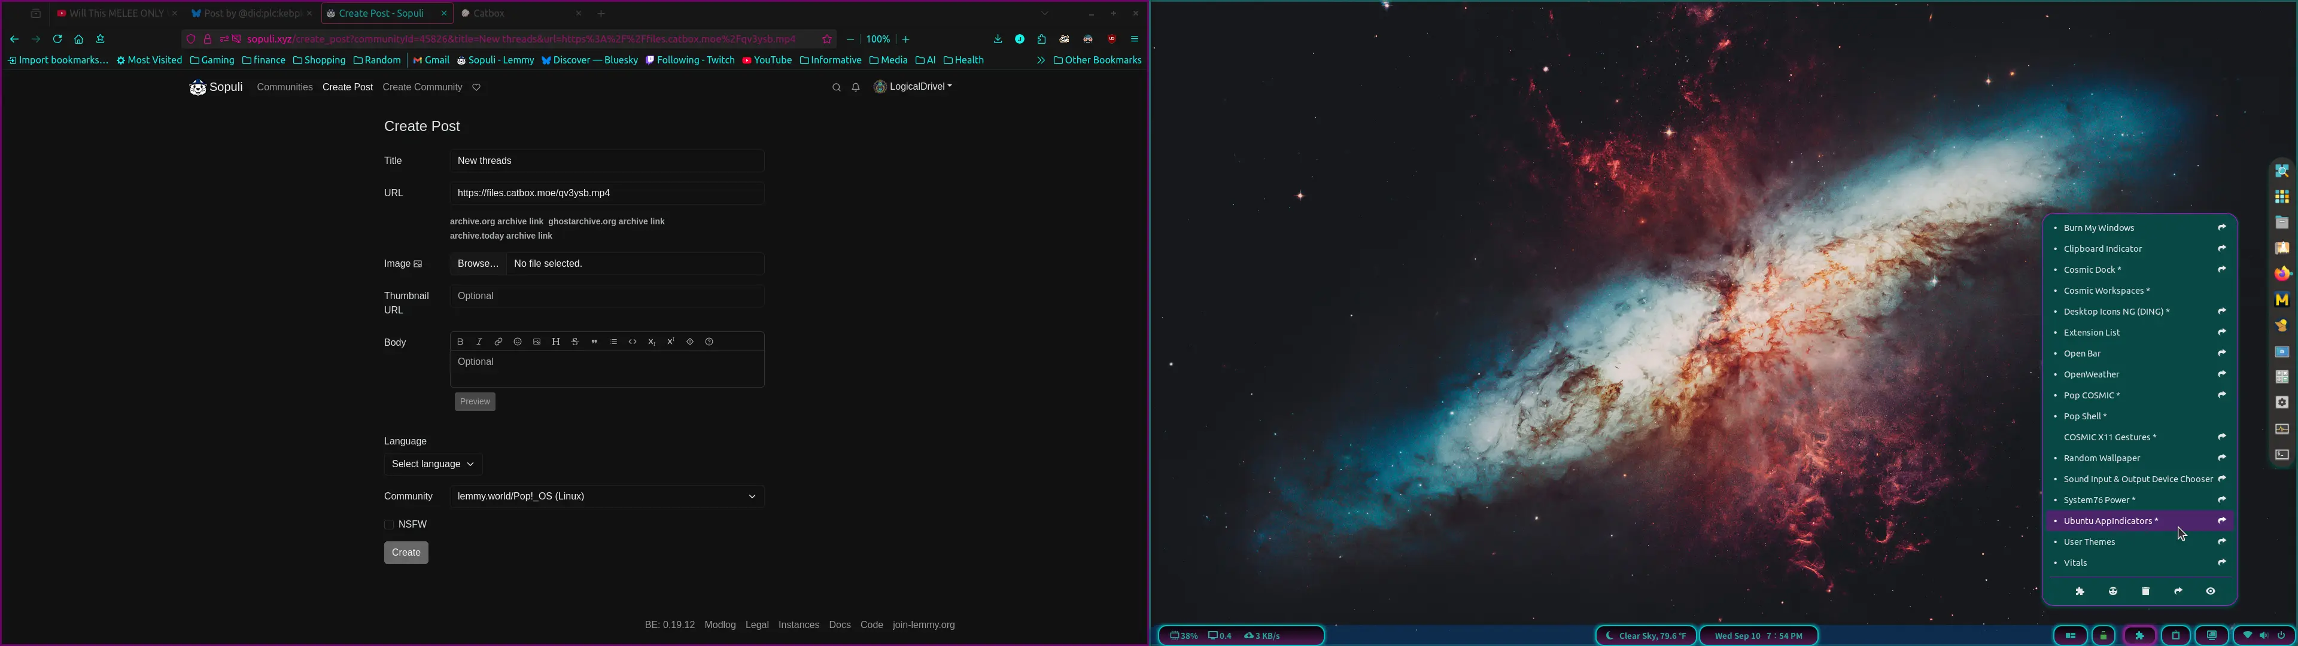Insert a code block in the Body field
This screenshot has height=646, width=2298.
click(633, 342)
